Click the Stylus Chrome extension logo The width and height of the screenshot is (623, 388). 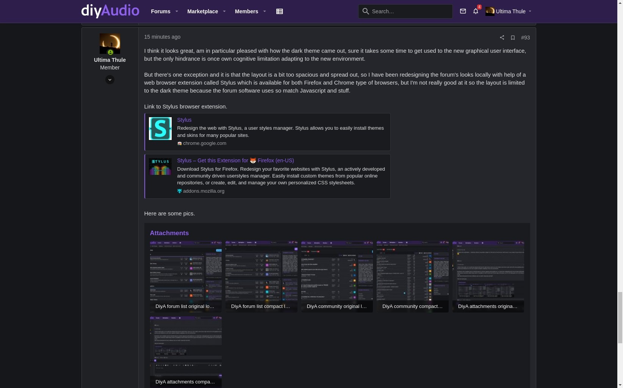[x=160, y=129]
